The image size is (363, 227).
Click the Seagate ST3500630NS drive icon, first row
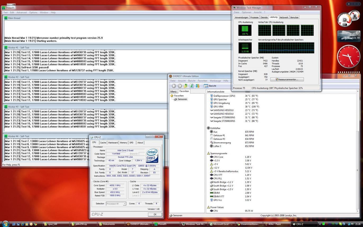tap(211, 117)
